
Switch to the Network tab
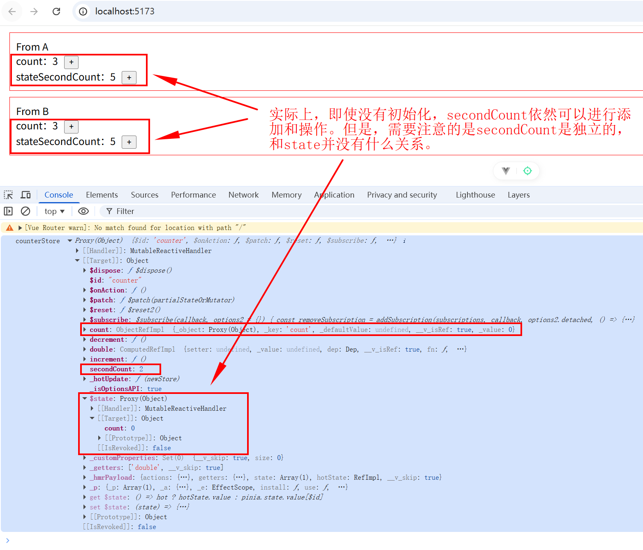click(x=244, y=195)
